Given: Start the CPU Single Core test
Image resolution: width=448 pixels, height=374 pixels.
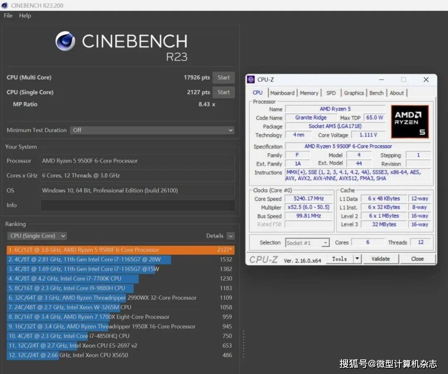Looking at the screenshot, I should (x=224, y=92).
